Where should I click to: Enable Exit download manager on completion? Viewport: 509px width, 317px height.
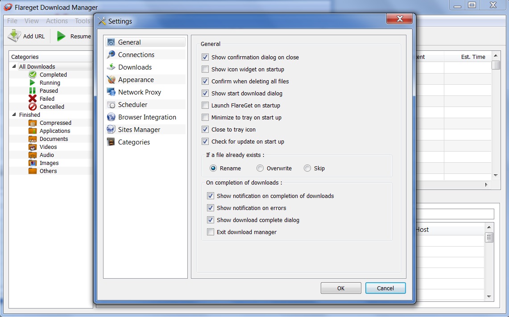point(211,232)
